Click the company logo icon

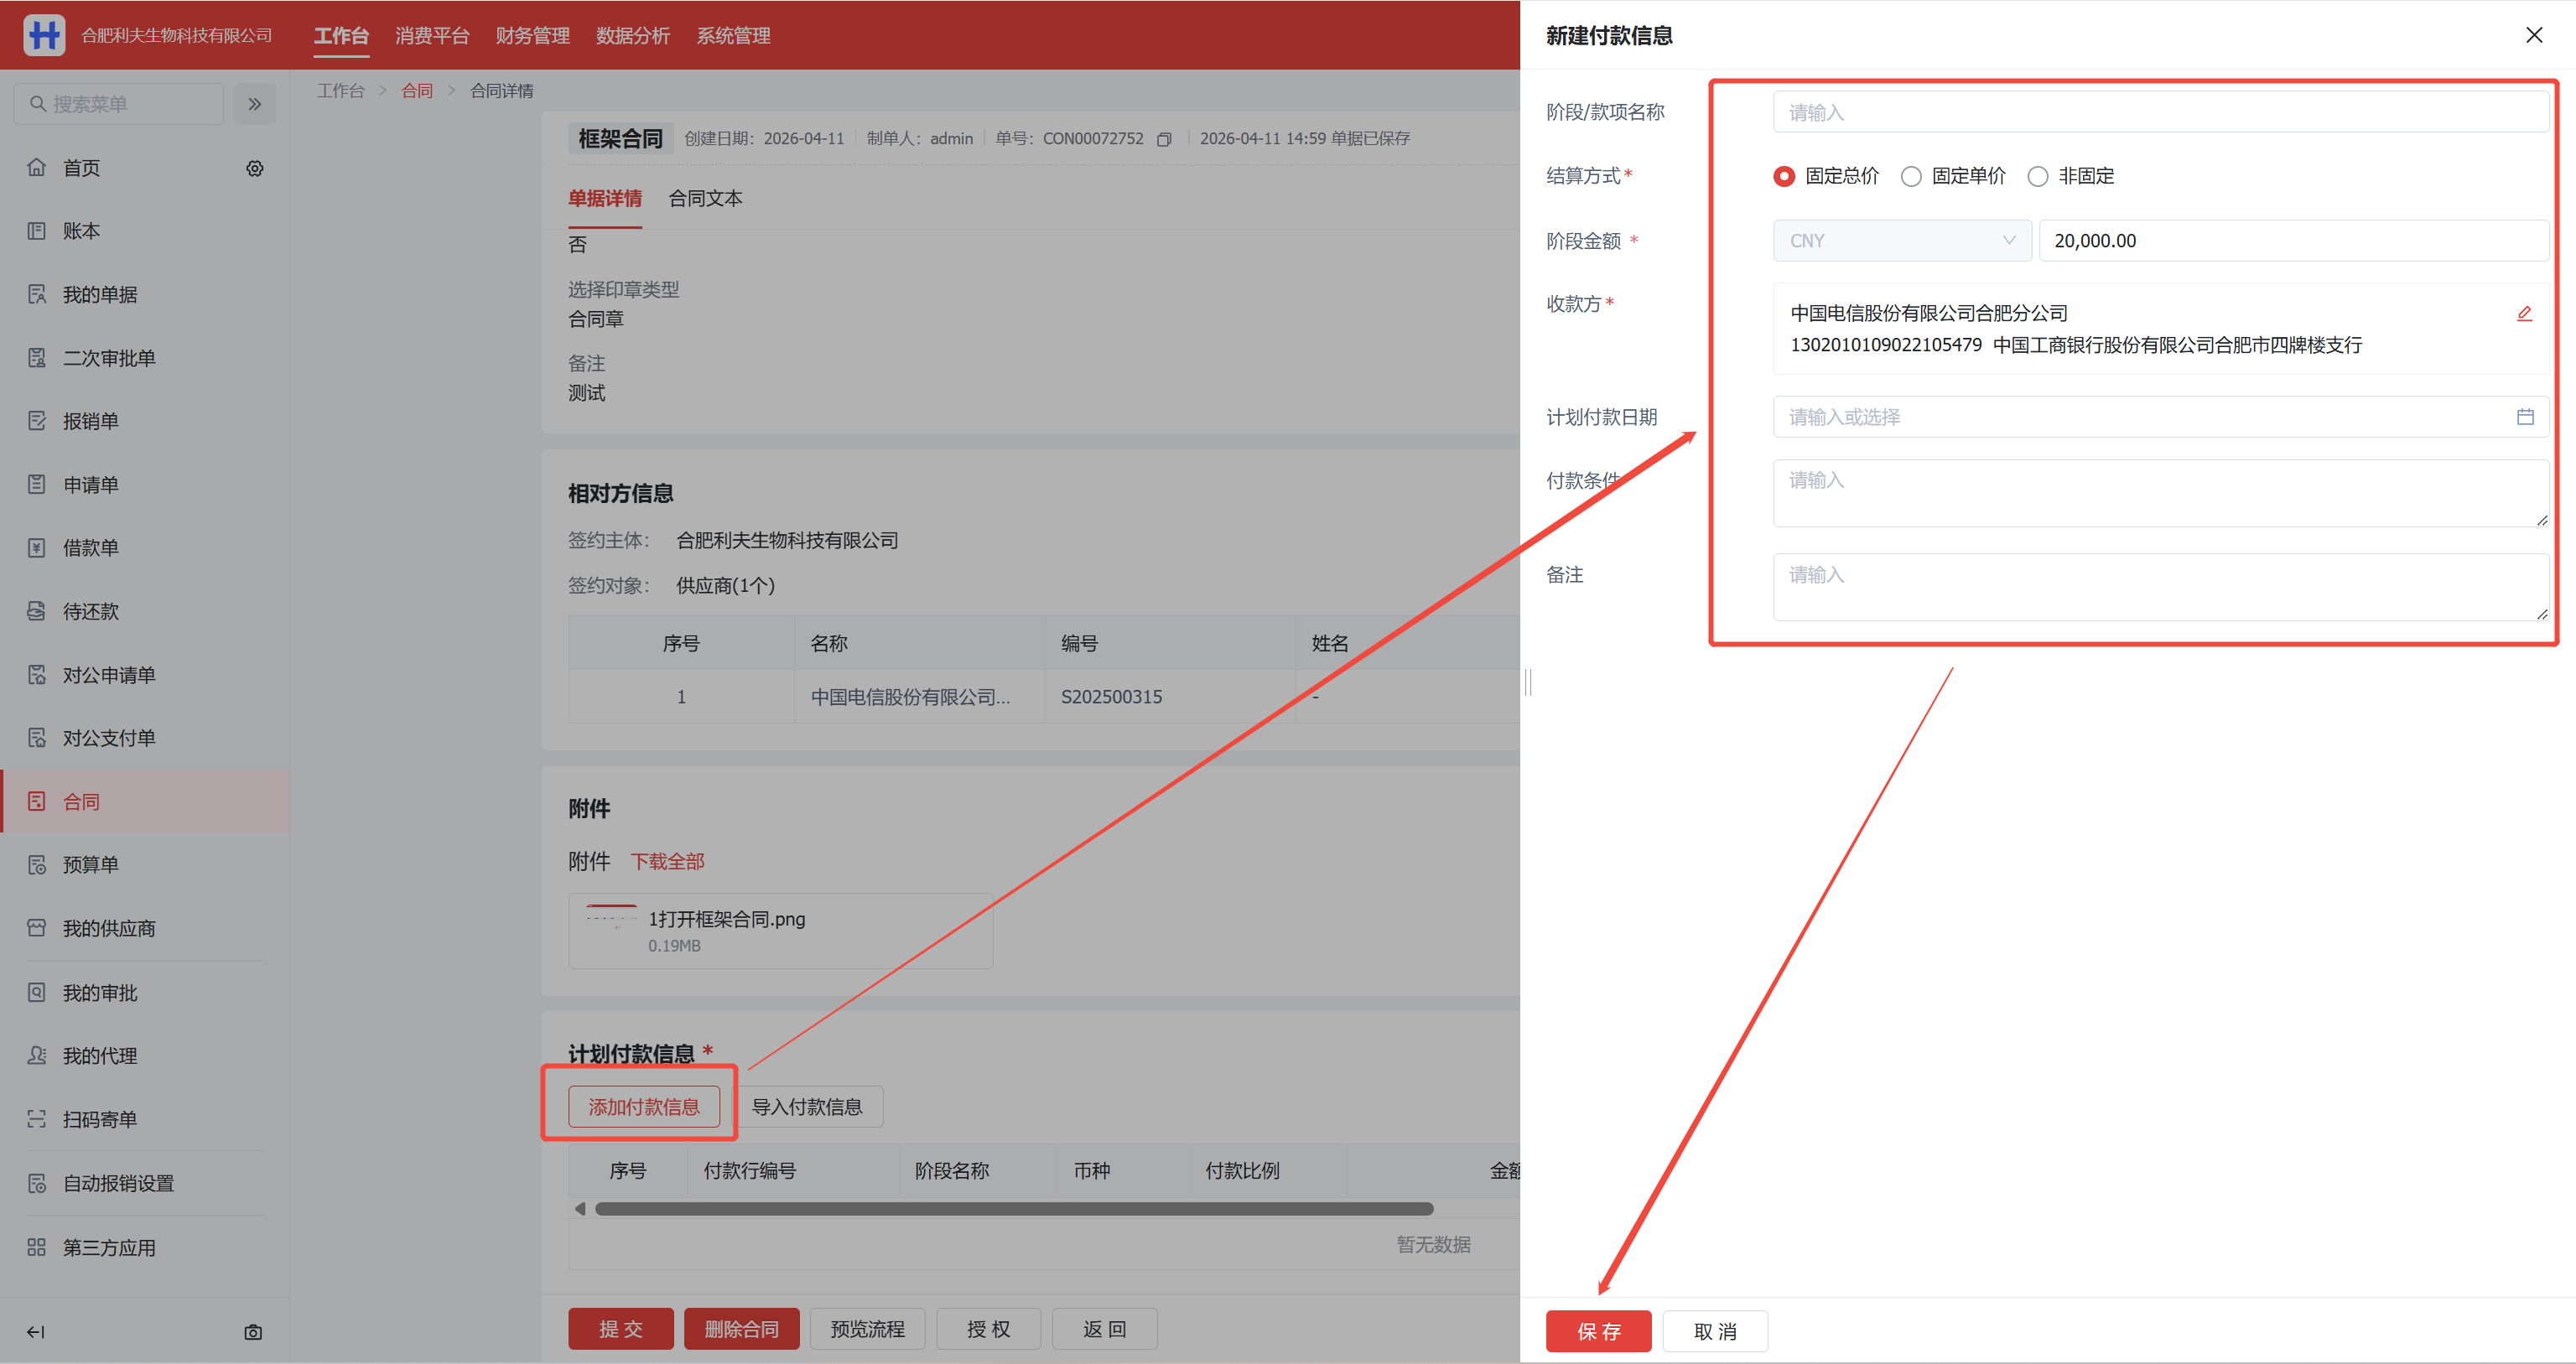44,35
